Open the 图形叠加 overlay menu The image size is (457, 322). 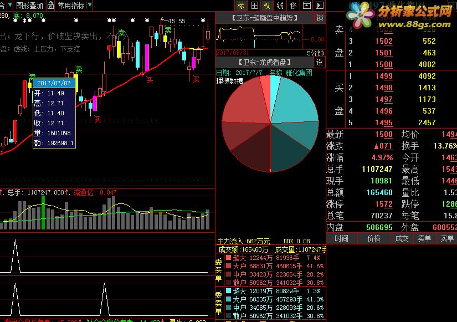29,6
